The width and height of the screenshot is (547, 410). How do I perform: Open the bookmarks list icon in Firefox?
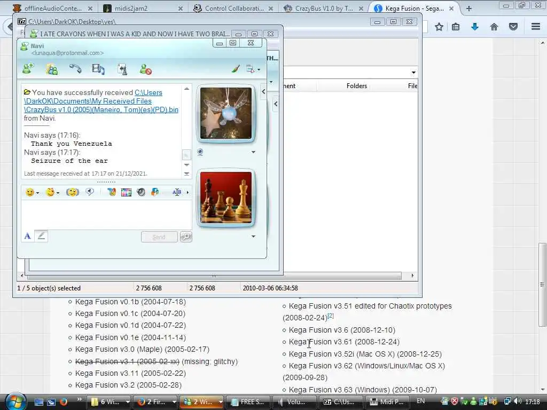pos(456,27)
